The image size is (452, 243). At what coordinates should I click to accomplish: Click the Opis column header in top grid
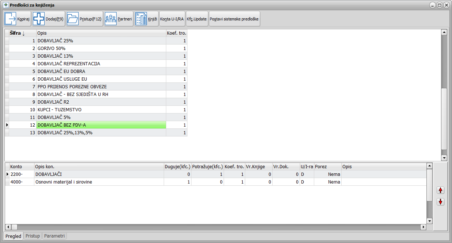click(x=101, y=33)
